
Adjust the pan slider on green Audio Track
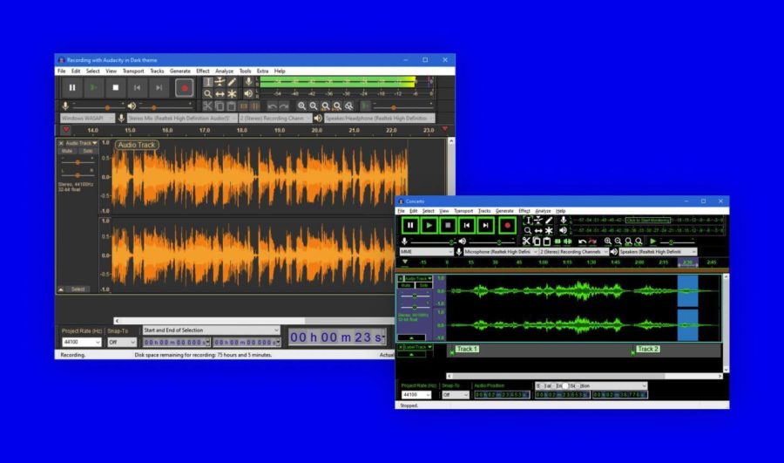(415, 307)
